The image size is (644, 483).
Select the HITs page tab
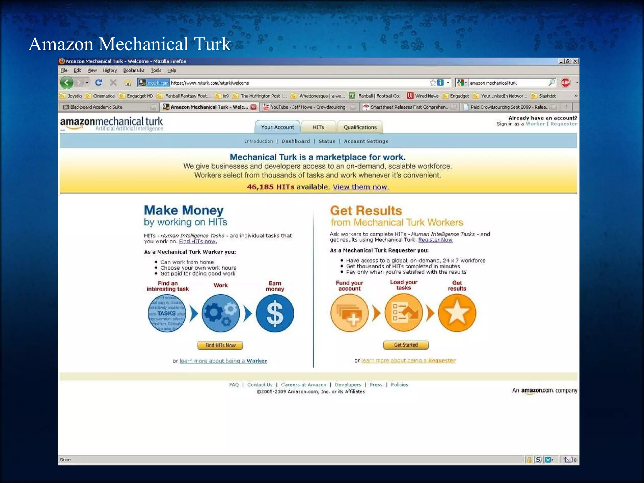click(318, 127)
